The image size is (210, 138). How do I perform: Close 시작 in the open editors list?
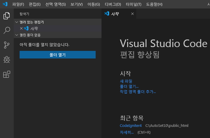tap(21, 28)
